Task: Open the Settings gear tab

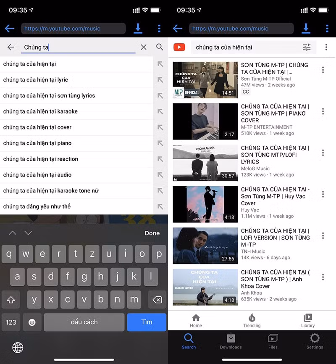Action: click(x=315, y=341)
